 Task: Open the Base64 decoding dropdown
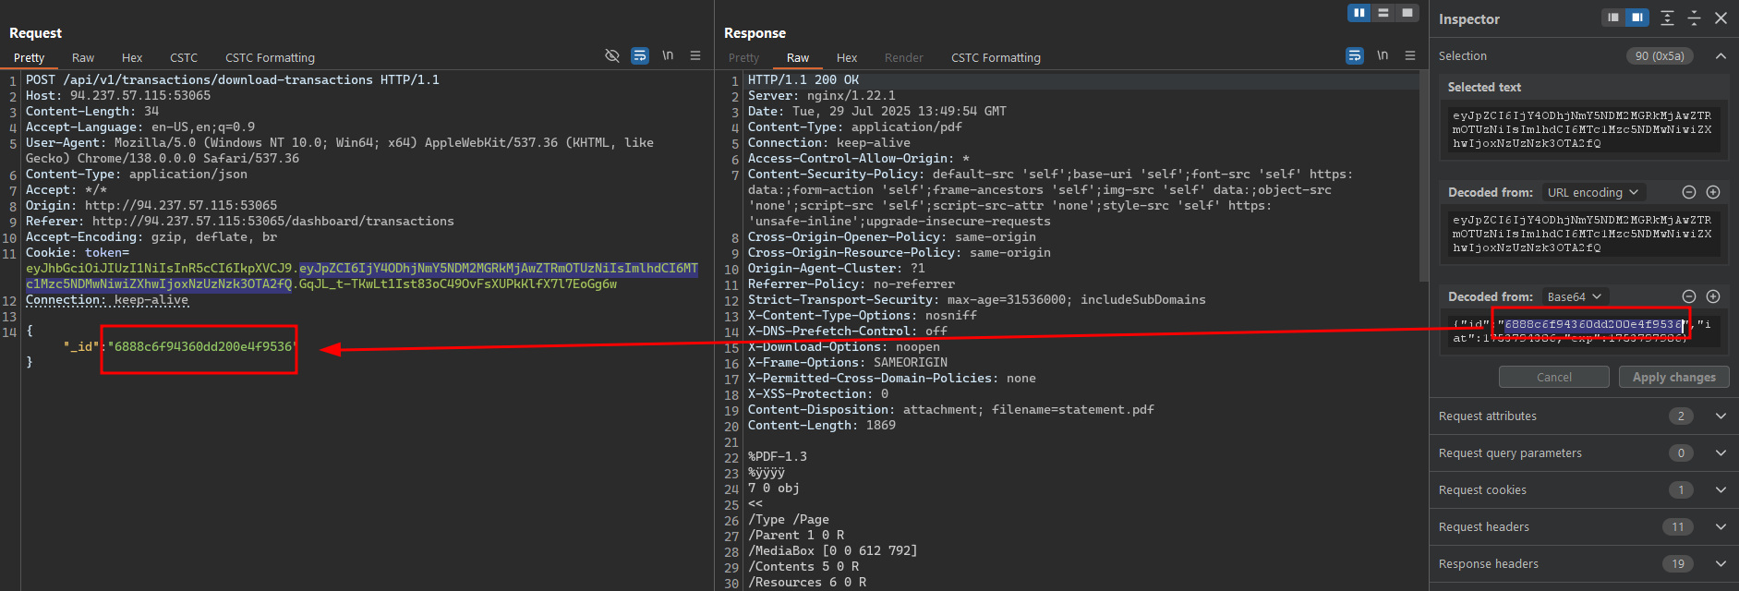[1575, 296]
